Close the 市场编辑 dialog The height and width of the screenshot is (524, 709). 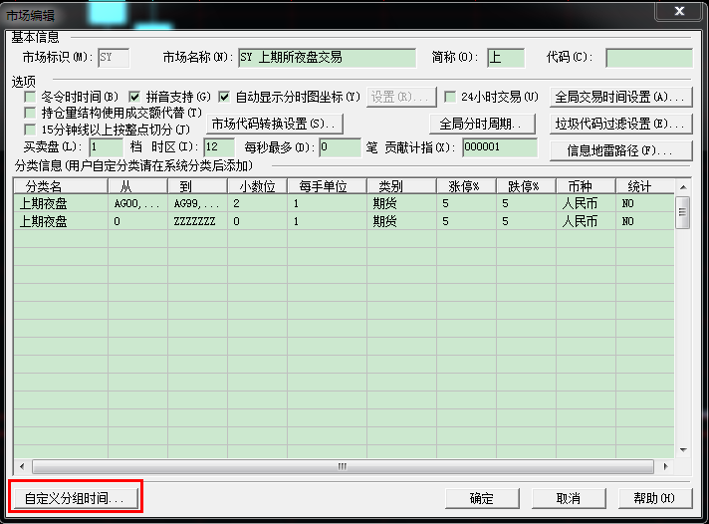(679, 11)
